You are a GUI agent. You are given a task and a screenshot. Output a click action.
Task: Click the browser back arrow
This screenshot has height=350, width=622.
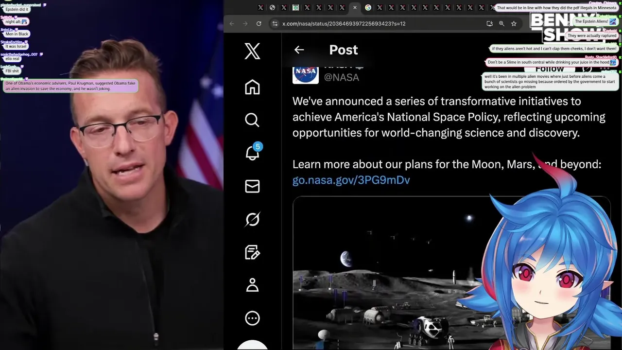(x=232, y=23)
